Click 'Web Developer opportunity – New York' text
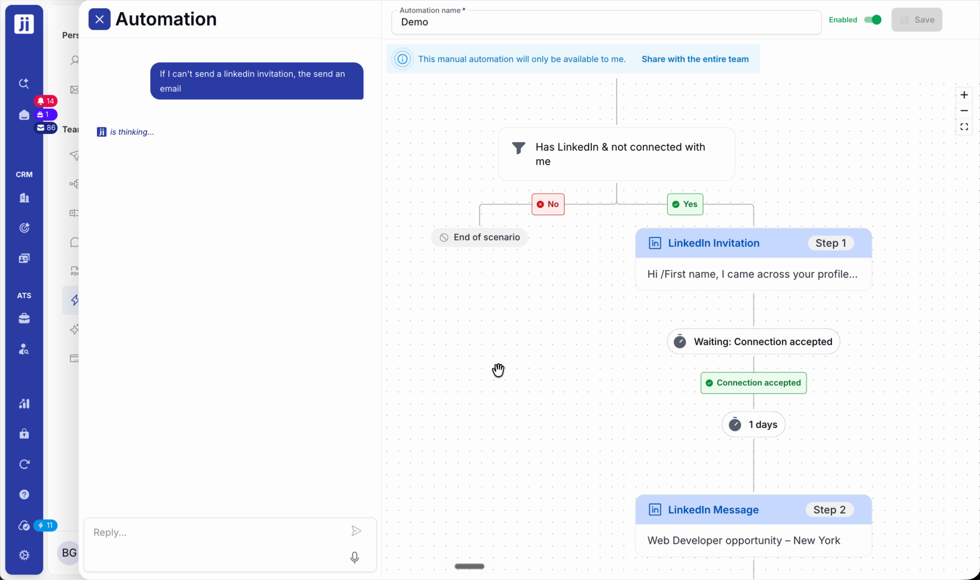980x580 pixels. tap(743, 541)
